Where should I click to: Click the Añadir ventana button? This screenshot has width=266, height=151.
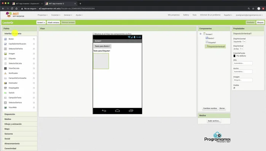tap(53, 22)
